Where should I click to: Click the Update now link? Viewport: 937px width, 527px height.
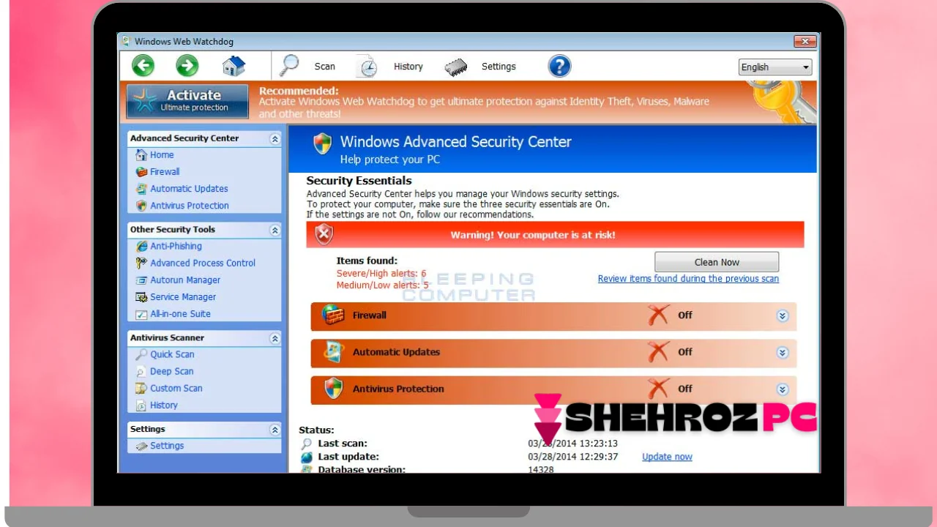tap(667, 457)
